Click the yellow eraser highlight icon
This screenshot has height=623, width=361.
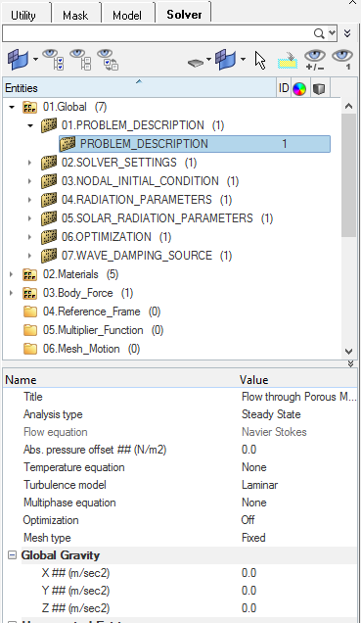click(x=288, y=60)
